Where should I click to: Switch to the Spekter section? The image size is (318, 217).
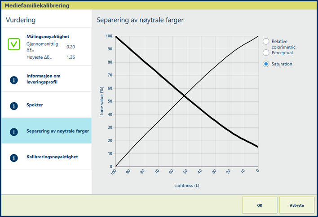pos(47,105)
